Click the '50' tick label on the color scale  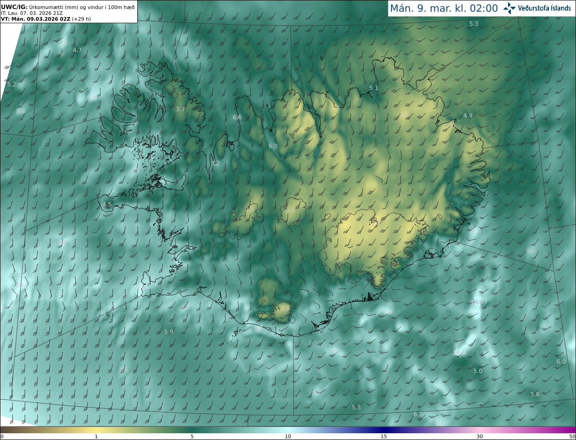click(x=572, y=436)
